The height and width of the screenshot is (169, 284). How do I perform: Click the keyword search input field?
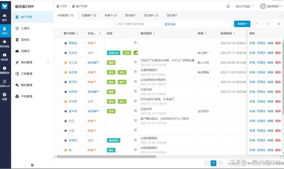137,24
